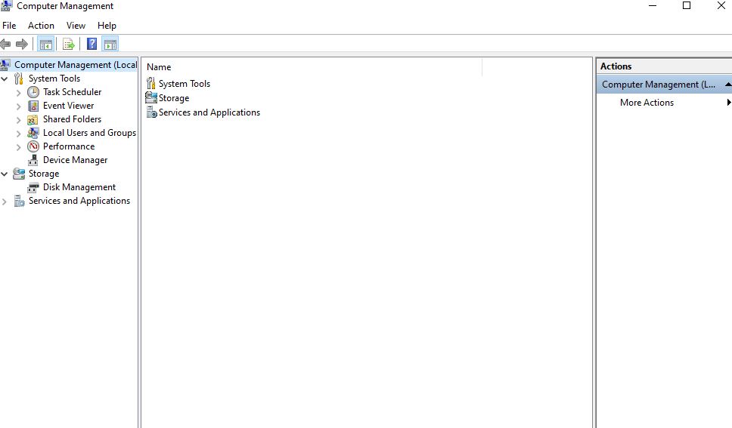This screenshot has width=732, height=428.
Task: Select the Event Viewer icon in tree
Action: [33, 106]
